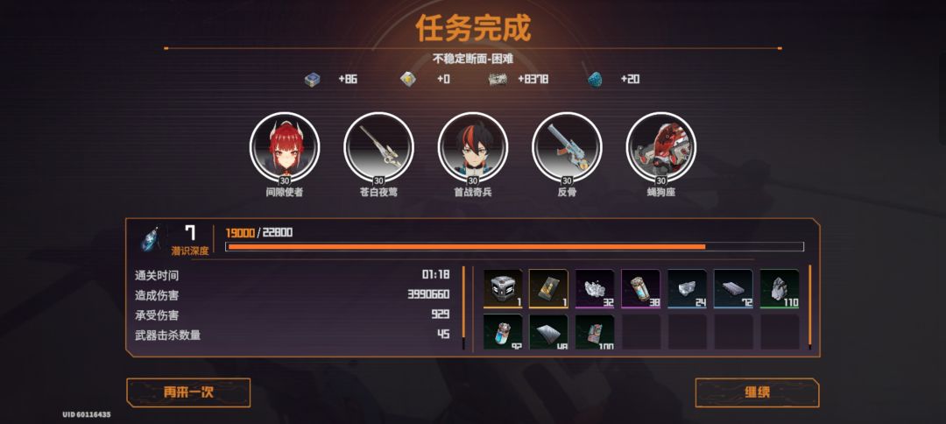Viewport: 946px width, 424px height.
Task: Select the 首战奇兵 character portrait
Action: [472, 148]
